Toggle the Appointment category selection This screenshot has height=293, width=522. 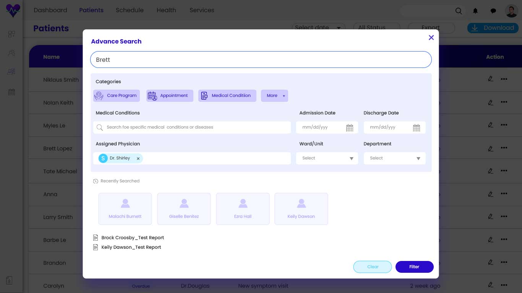click(170, 96)
